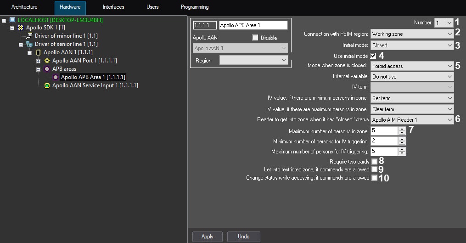
Task: Decrease Maximum persons for IV triggering
Action: [402, 153]
